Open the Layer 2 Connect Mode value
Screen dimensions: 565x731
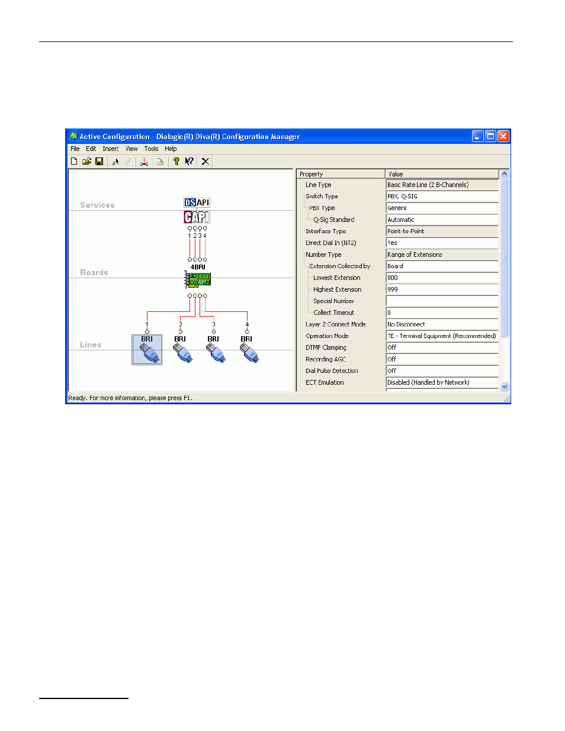coord(442,324)
